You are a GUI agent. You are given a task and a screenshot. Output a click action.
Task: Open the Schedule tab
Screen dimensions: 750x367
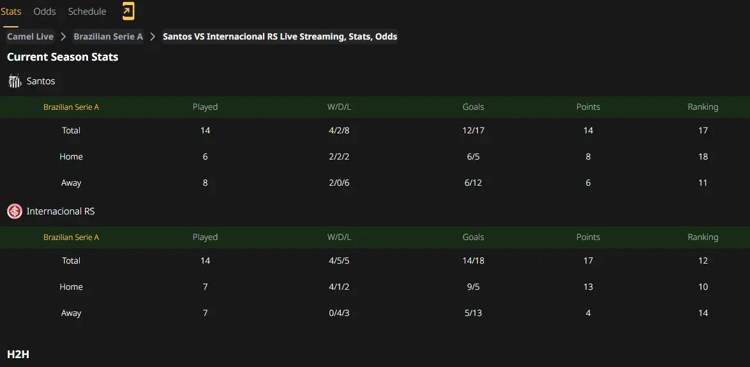click(87, 11)
